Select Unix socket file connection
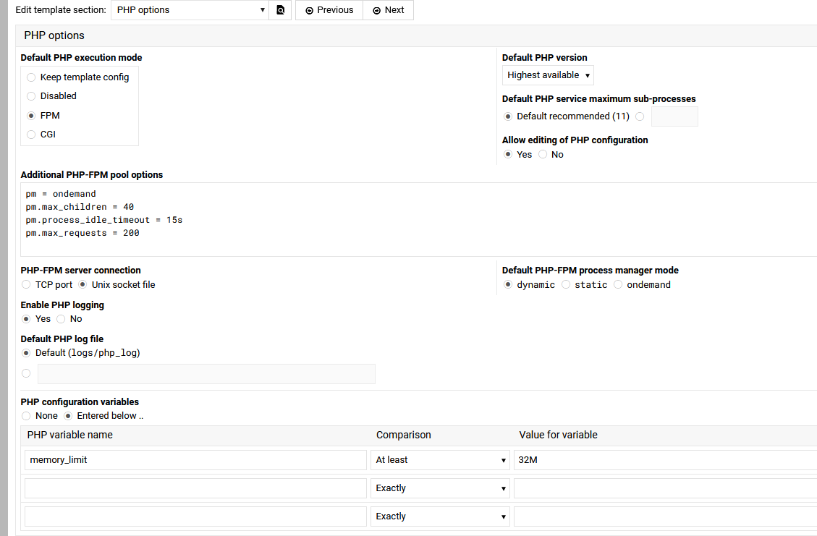Image resolution: width=817 pixels, height=536 pixels. [82, 284]
